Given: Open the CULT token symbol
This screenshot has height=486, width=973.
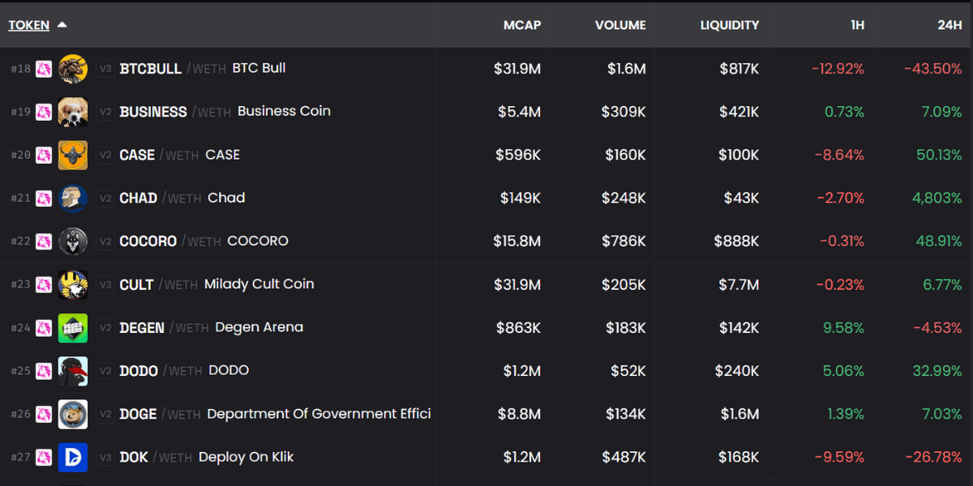Looking at the screenshot, I should (x=136, y=284).
